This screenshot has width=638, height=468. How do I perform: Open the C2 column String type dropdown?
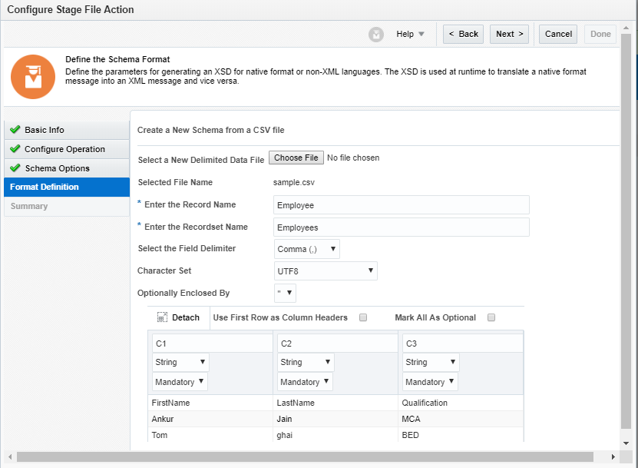(x=305, y=362)
